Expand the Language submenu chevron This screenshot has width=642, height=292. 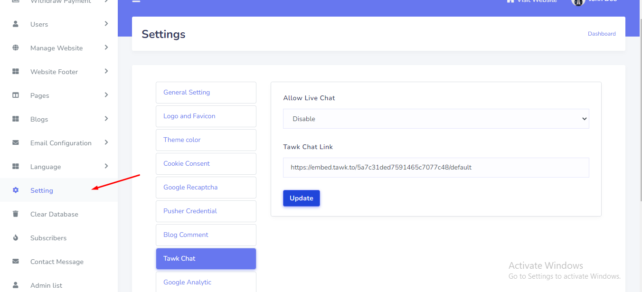(106, 166)
